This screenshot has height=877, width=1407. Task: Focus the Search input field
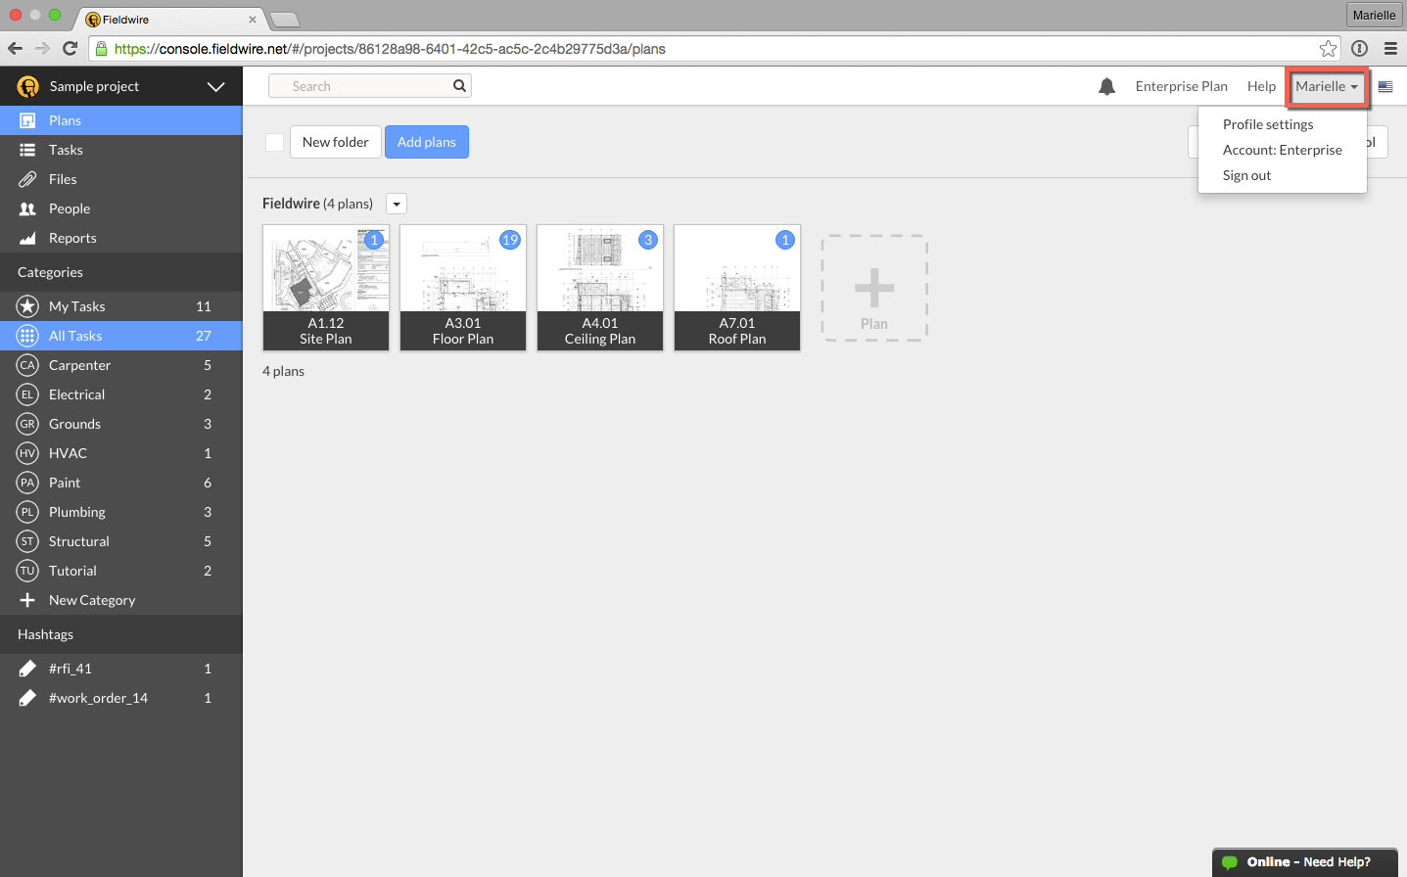coord(370,86)
